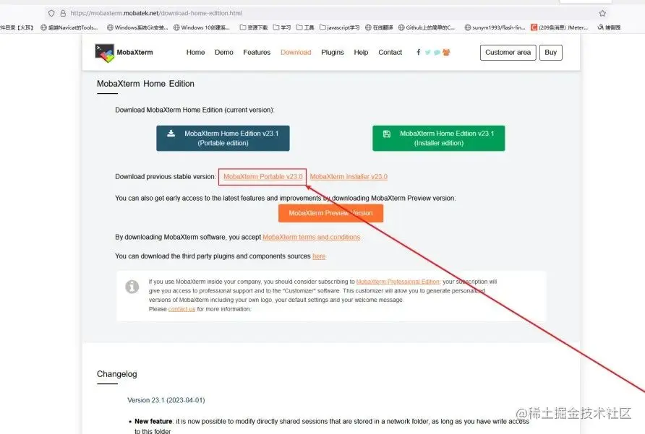
Task: Click the MobaXterm Portable v23.0 link
Action: pyautogui.click(x=263, y=177)
